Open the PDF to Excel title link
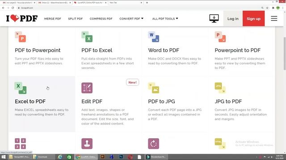 [x=97, y=50]
